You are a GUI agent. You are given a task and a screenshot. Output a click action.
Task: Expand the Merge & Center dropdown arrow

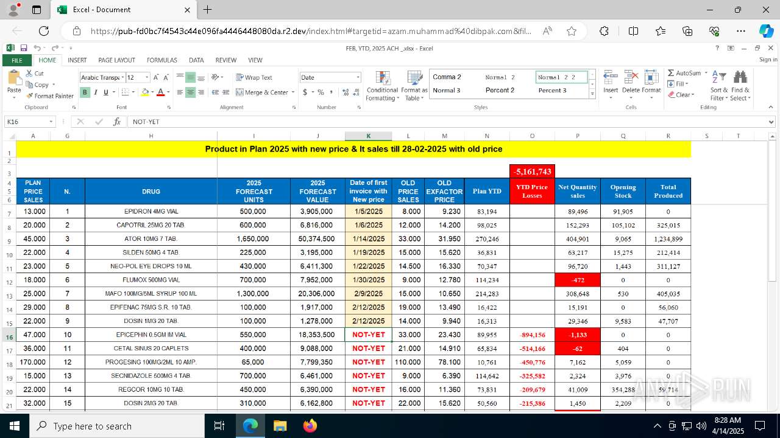click(x=293, y=92)
